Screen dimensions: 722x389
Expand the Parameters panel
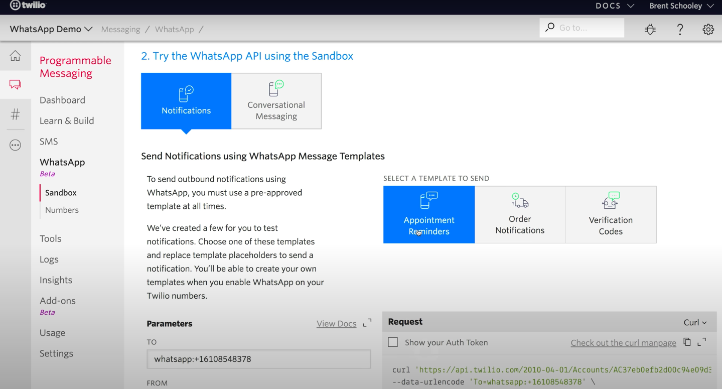[367, 323]
